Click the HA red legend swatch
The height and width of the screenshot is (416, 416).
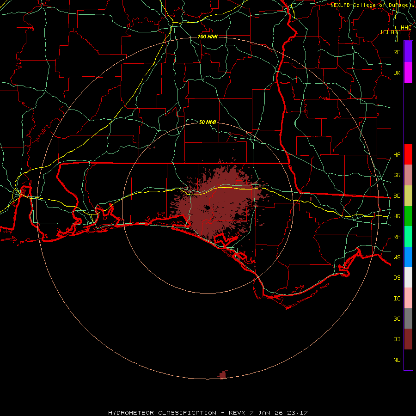(408, 154)
